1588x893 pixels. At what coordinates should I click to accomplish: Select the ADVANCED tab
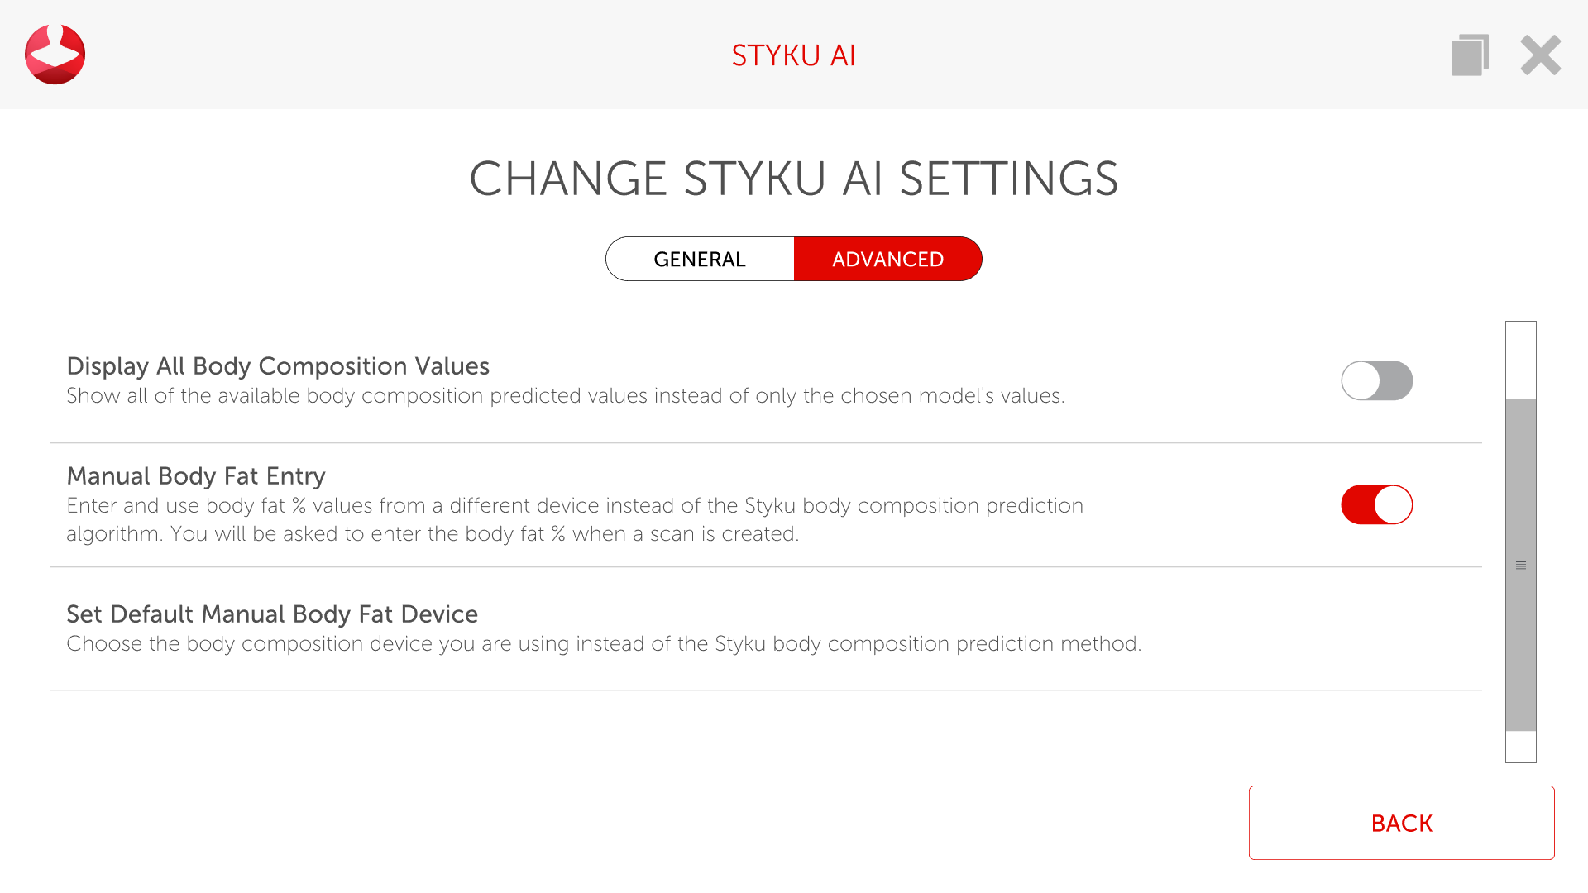pos(887,260)
